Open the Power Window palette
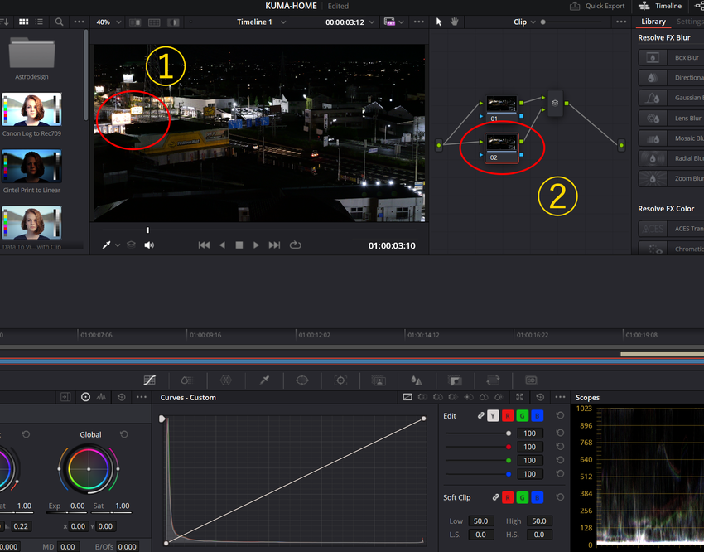704x552 pixels. [x=302, y=380]
